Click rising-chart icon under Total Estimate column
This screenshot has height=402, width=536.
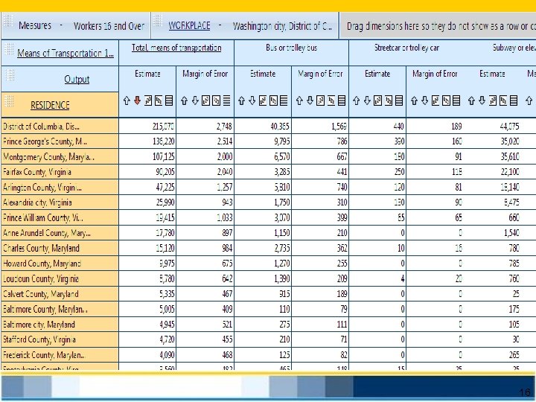pos(148,100)
